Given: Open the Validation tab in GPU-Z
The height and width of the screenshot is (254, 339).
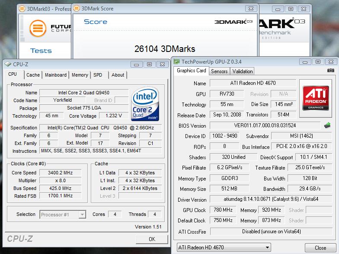Looking at the screenshot, I should [x=242, y=71].
